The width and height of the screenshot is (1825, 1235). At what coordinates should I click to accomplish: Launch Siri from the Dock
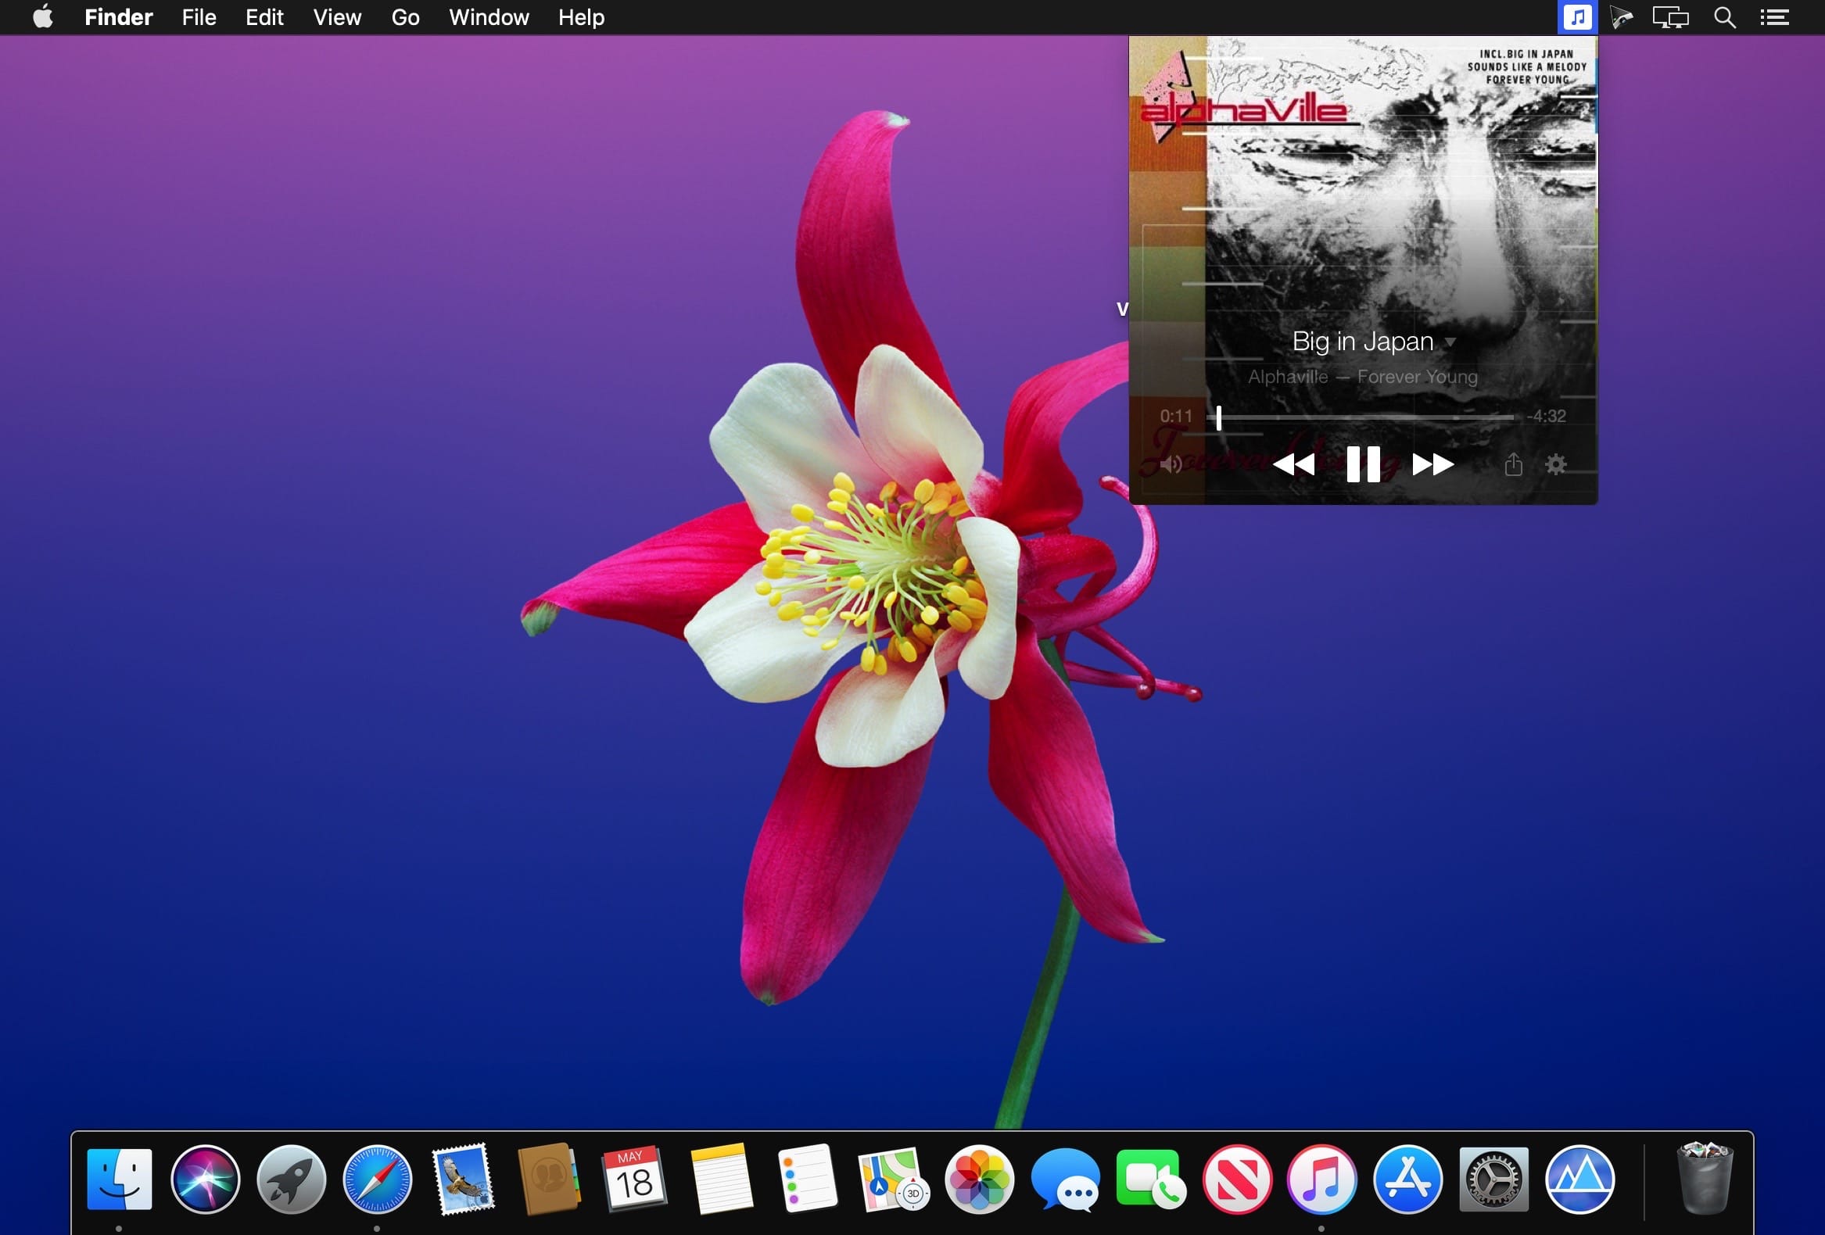coord(205,1179)
